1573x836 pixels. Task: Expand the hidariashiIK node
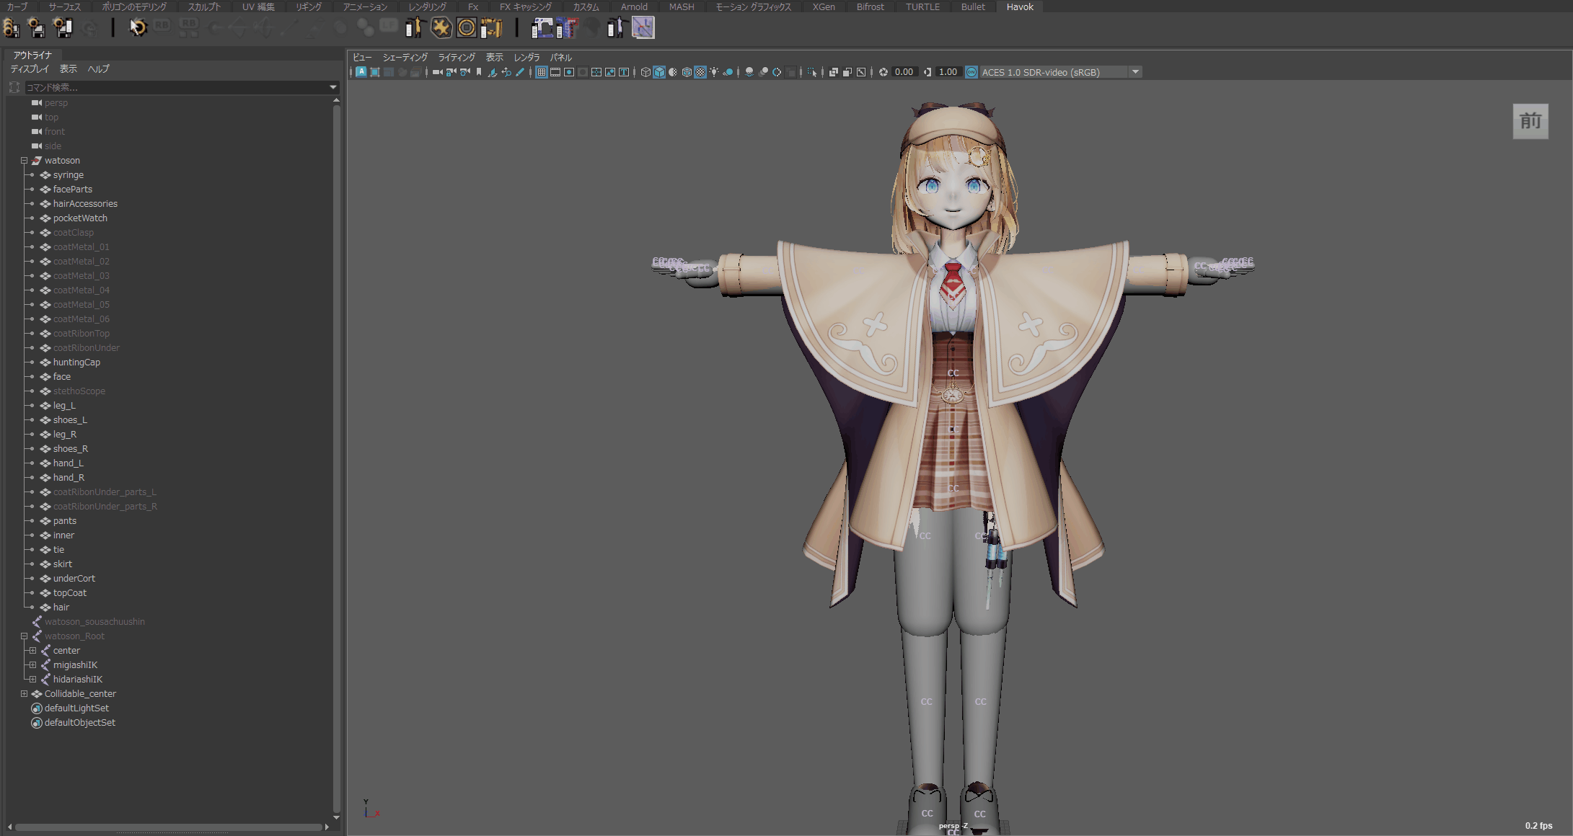click(x=32, y=680)
